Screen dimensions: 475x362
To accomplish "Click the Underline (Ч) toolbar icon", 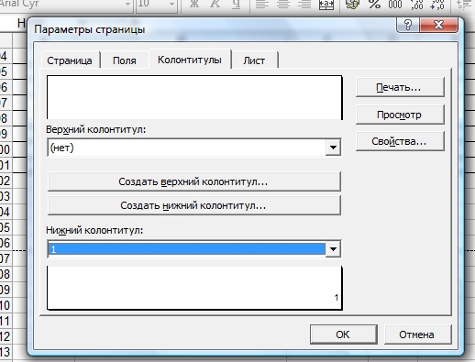I will pyautogui.click(x=236, y=5).
